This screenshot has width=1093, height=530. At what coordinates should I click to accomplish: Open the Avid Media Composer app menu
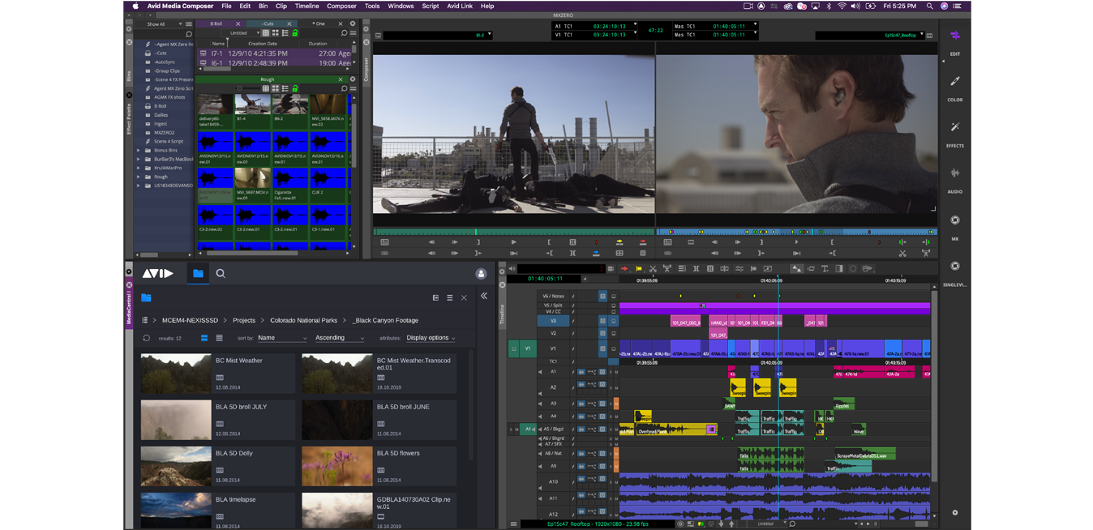click(180, 6)
